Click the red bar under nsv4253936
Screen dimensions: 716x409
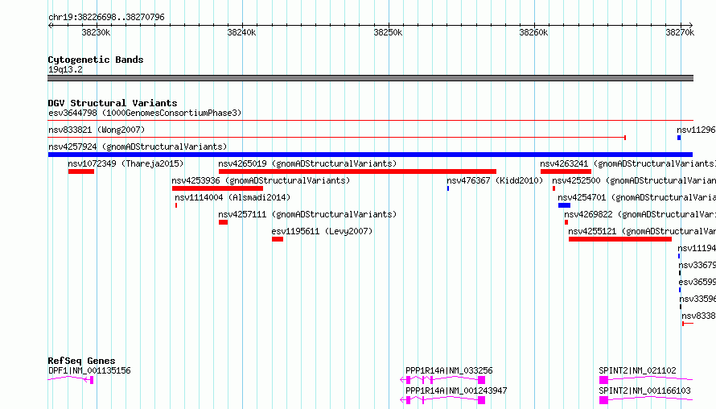(217, 188)
